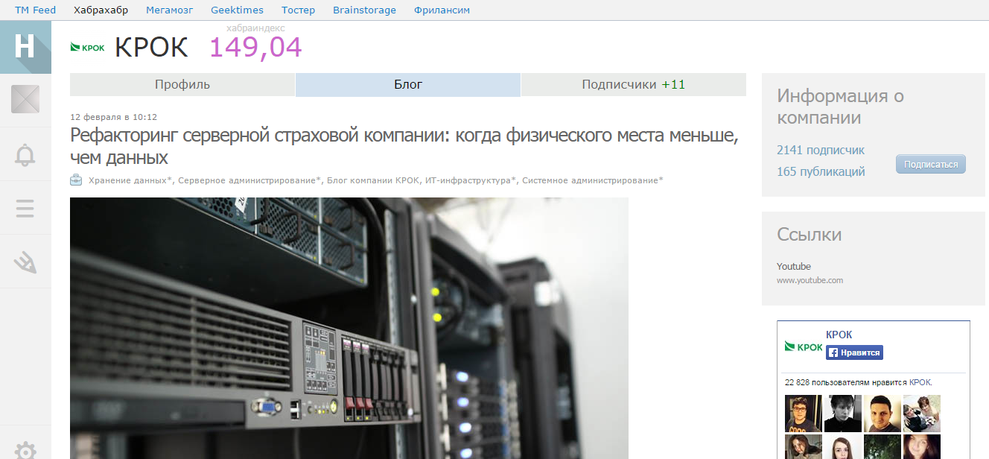
Task: Go to Мегамозг in the top bar
Action: click(169, 10)
